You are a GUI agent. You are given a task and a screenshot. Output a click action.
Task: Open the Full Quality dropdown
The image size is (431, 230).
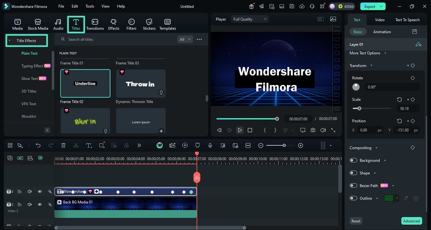pos(250,19)
